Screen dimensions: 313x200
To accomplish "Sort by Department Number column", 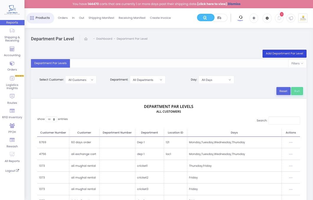I will (117, 133).
